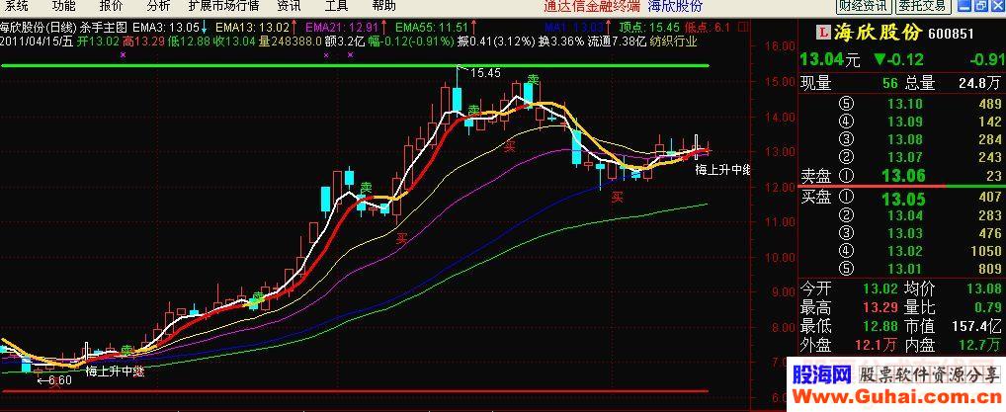This screenshot has height=412, width=1006.
Task: Click the 卖盘 label
Action: (816, 175)
